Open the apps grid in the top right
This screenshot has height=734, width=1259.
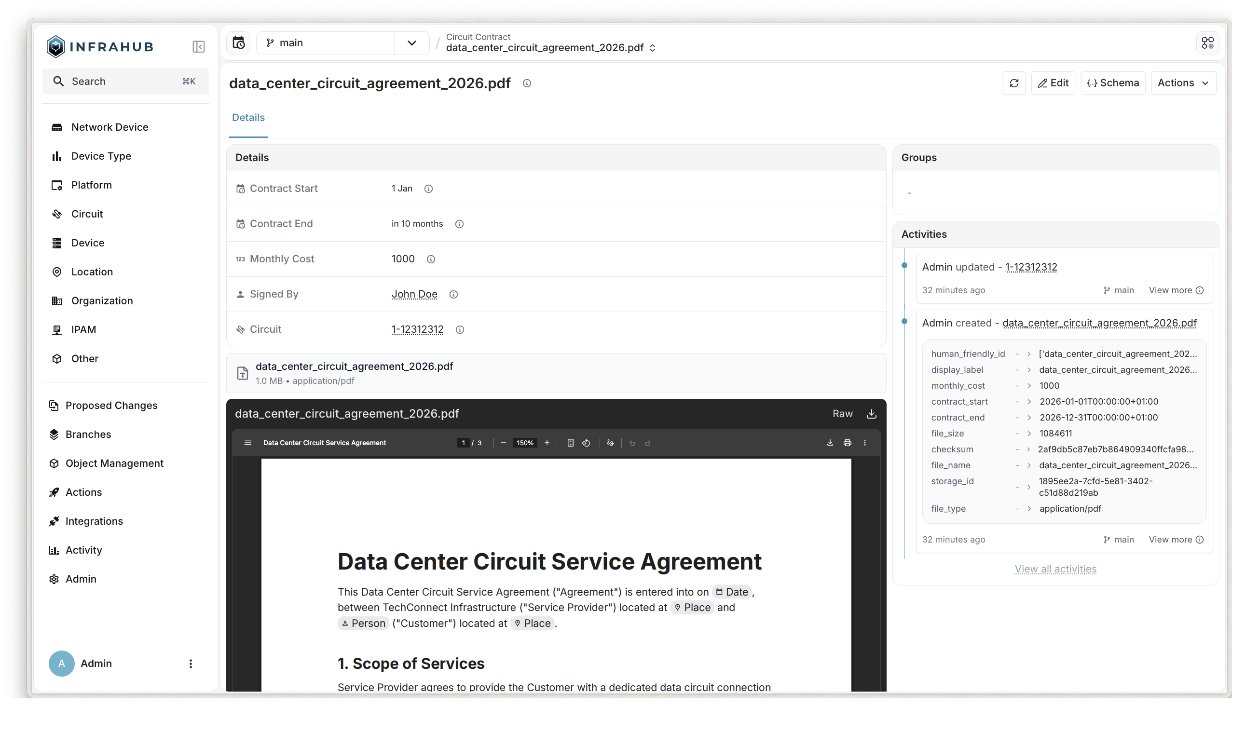pyautogui.click(x=1207, y=43)
